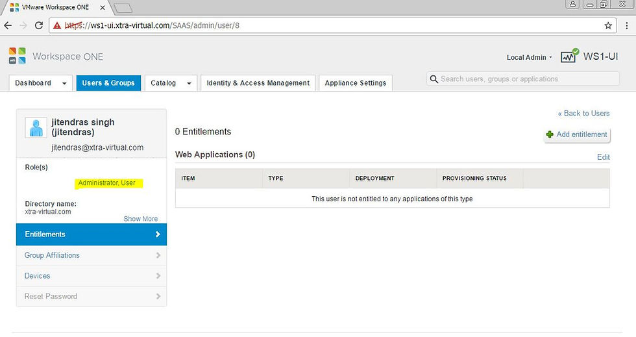
Task: Reload the page with the refresh icon
Action: tap(39, 25)
